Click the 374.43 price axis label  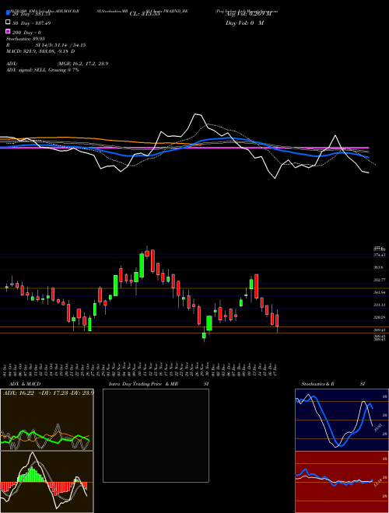coord(380,255)
